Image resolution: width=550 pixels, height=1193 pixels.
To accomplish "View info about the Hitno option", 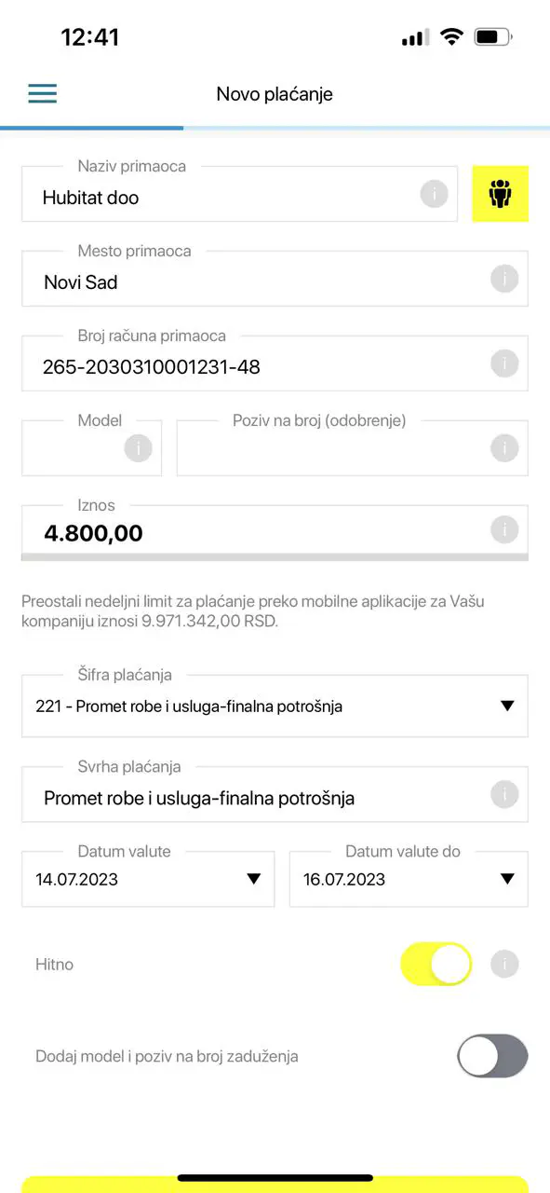I will pos(503,964).
